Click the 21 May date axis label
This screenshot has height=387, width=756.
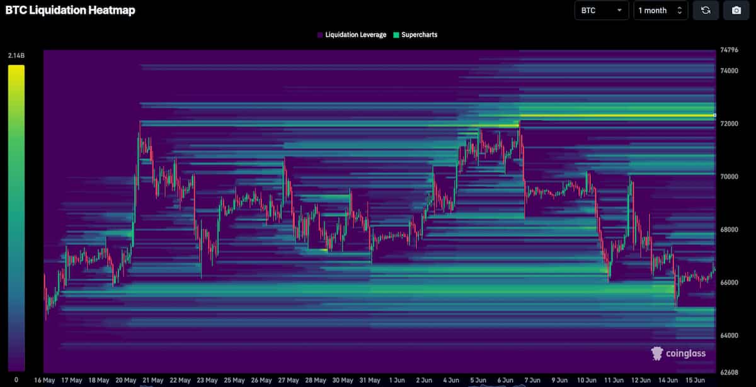[x=153, y=380]
